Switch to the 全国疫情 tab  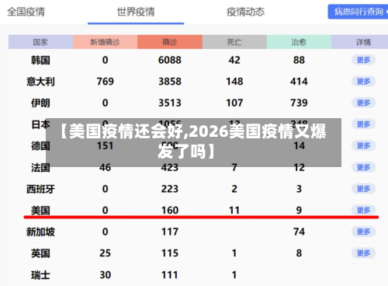[26, 12]
